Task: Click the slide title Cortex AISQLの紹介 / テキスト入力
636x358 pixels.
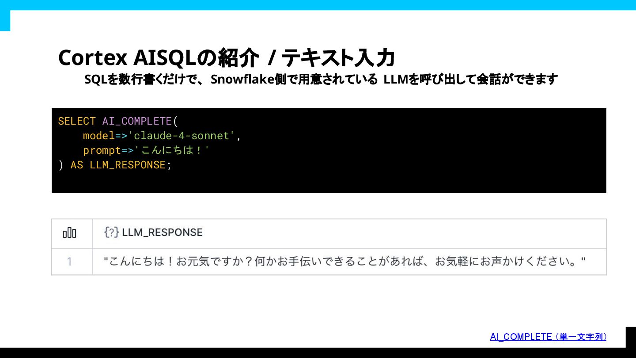Action: [x=226, y=58]
